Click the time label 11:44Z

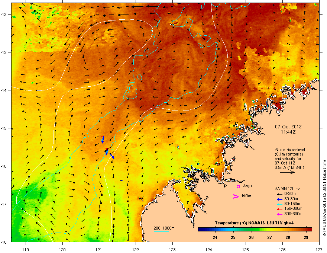pyautogui.click(x=288, y=132)
